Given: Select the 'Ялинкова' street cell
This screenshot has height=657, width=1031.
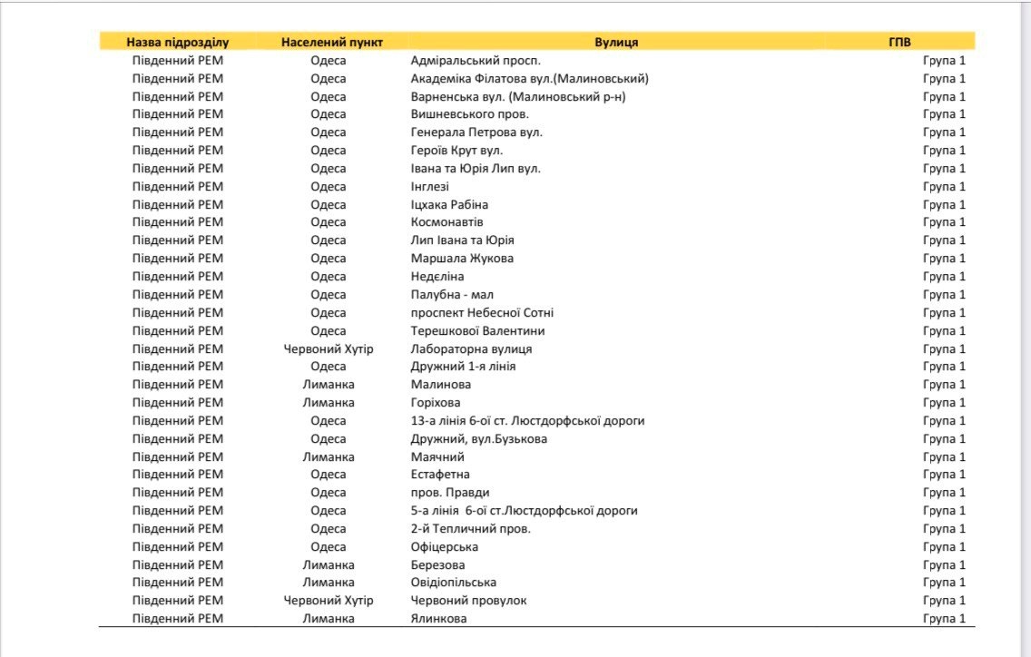Looking at the screenshot, I should click(438, 618).
